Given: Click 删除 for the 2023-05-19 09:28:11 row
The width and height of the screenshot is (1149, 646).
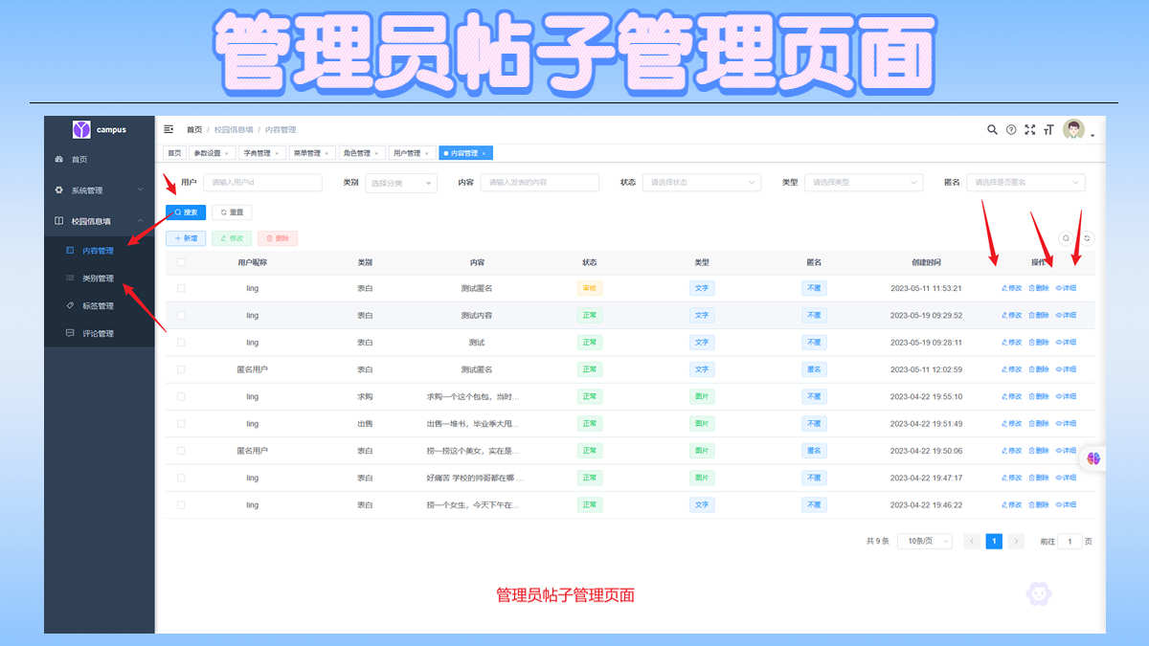Looking at the screenshot, I should click(1039, 342).
